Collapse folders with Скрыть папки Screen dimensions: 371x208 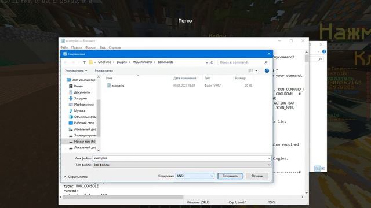(76, 177)
